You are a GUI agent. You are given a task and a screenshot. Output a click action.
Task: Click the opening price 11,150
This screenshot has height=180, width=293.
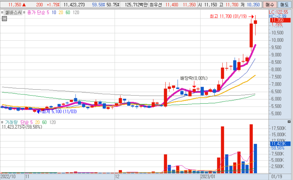[x=211, y=5]
